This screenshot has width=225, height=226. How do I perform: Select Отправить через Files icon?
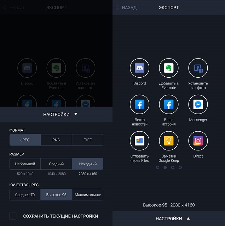pos(139,140)
